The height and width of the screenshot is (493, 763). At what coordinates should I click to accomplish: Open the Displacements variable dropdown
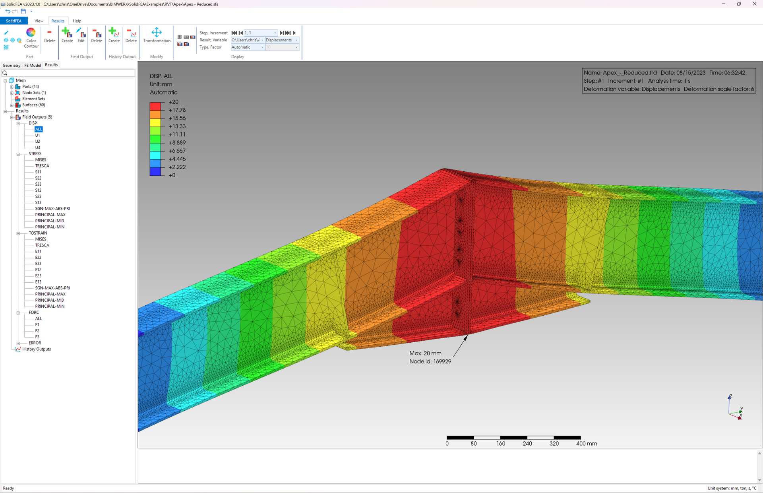point(296,40)
